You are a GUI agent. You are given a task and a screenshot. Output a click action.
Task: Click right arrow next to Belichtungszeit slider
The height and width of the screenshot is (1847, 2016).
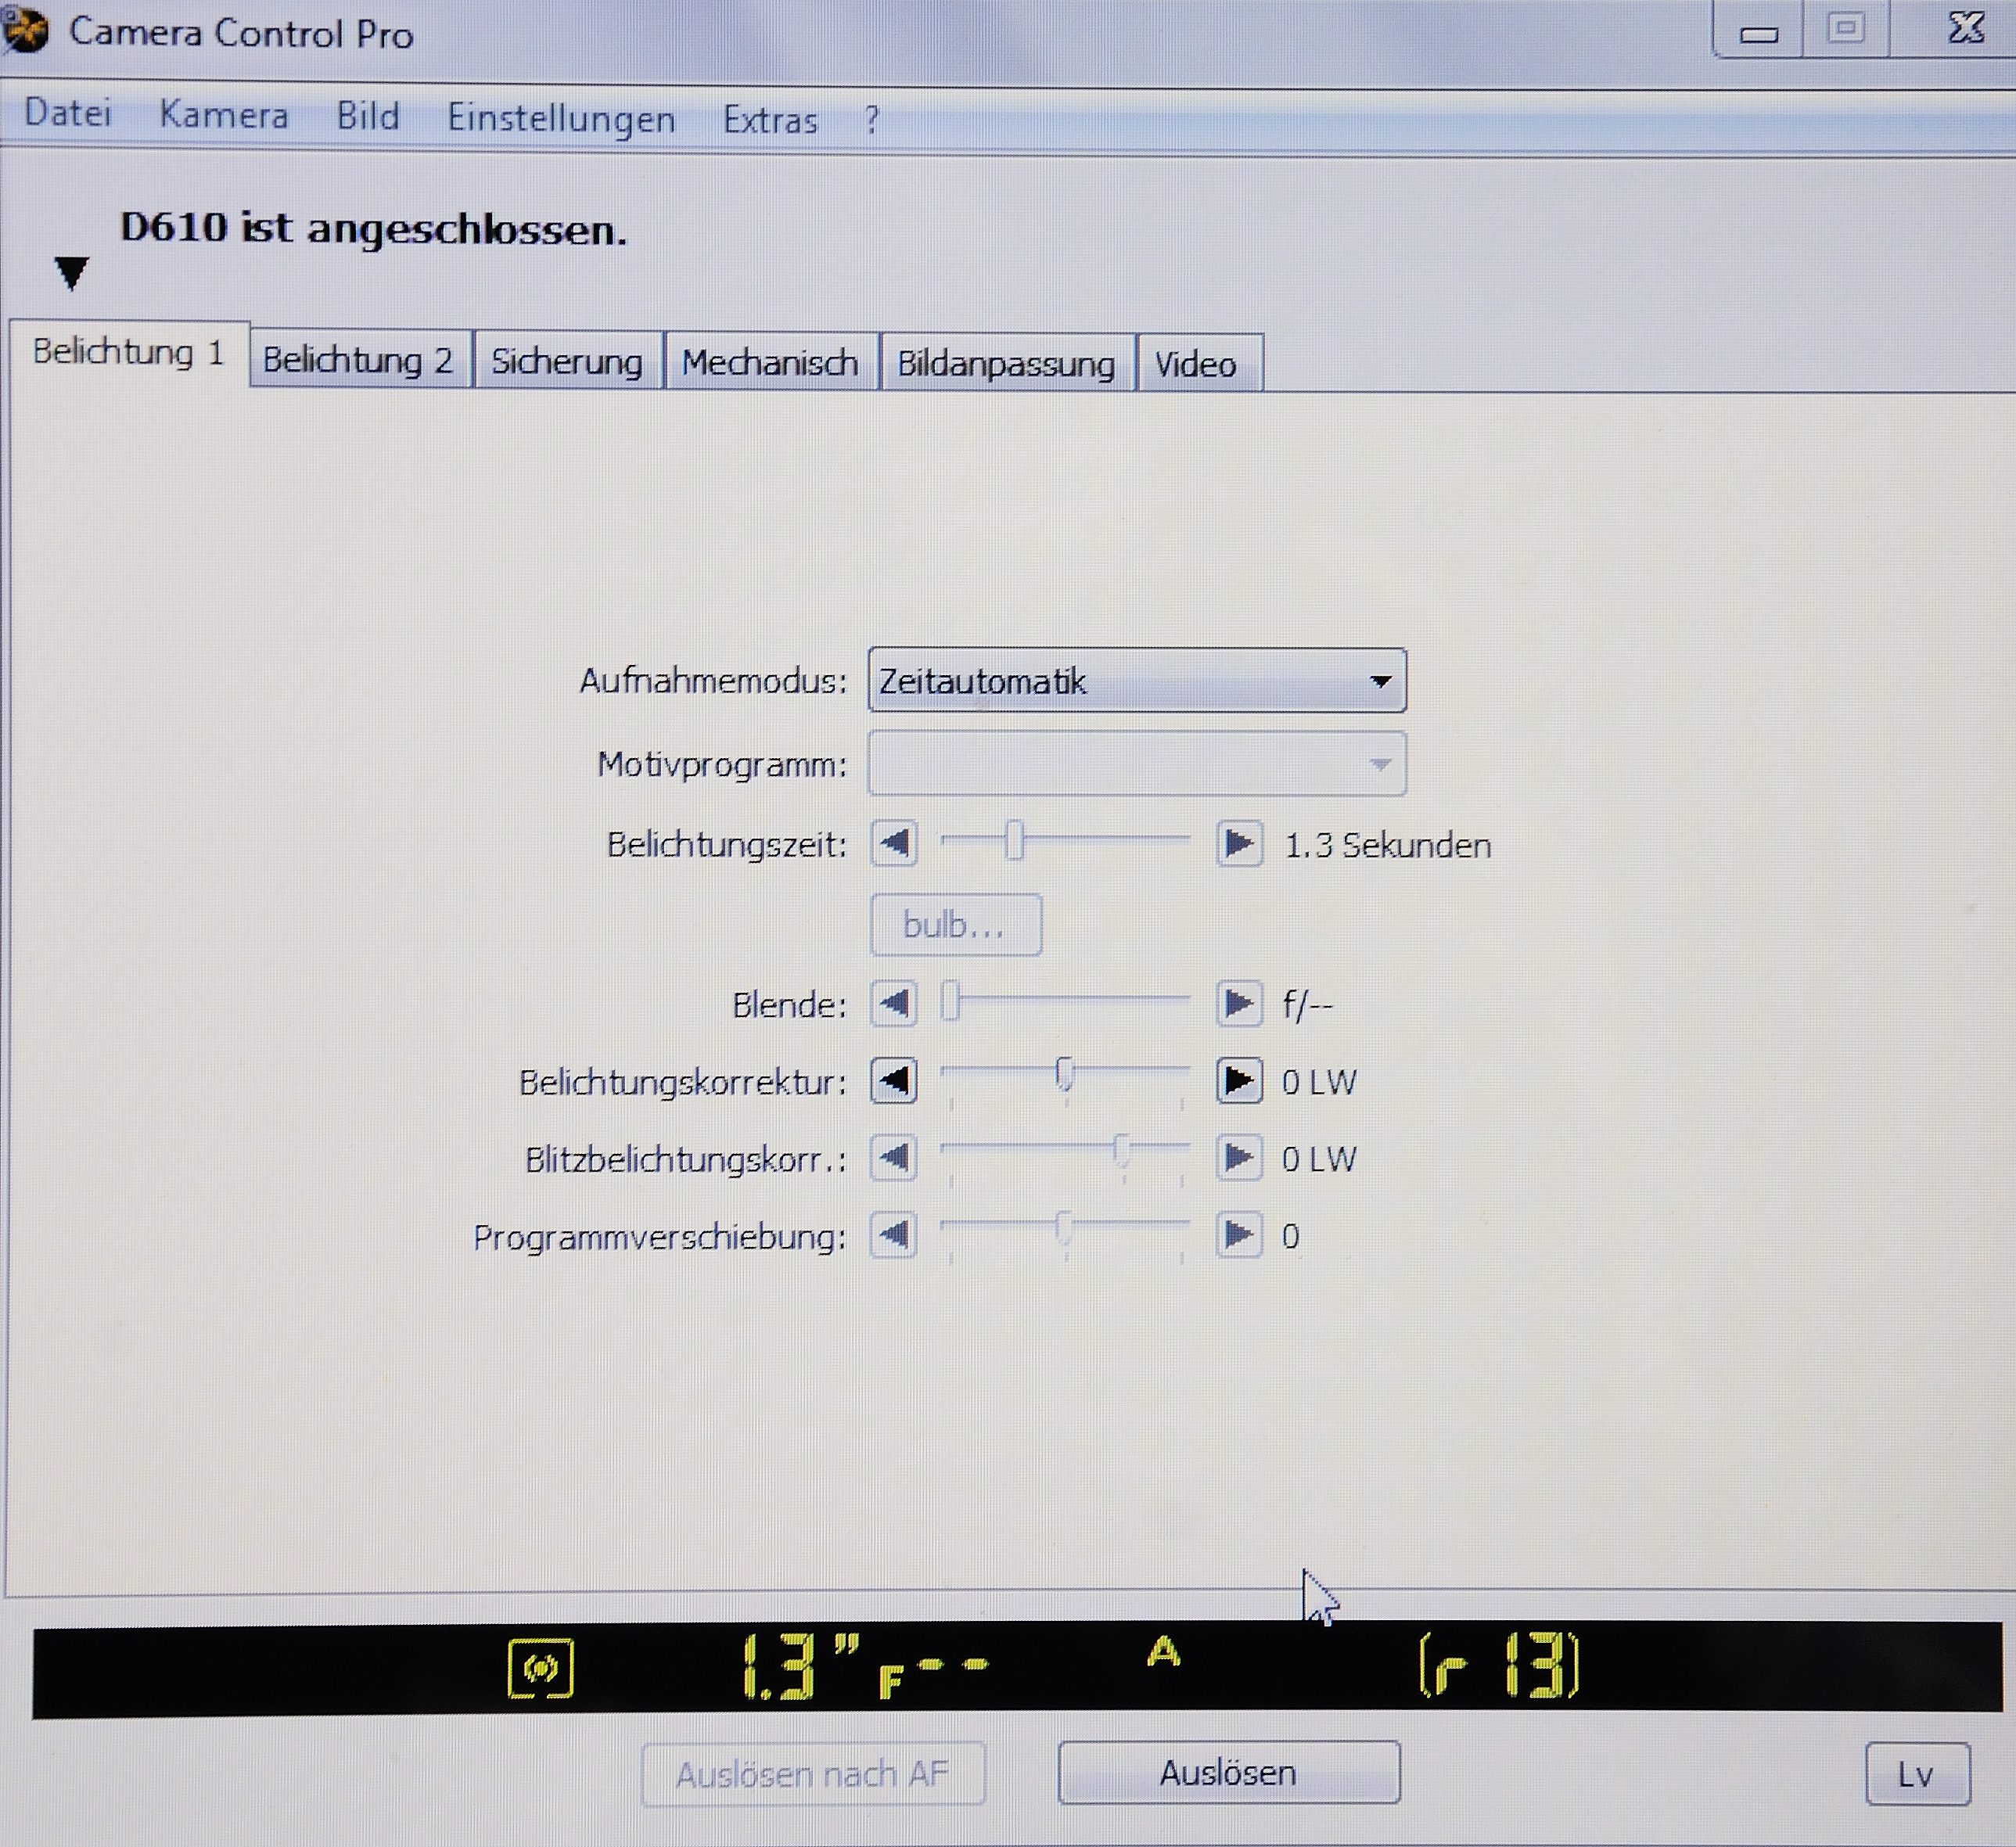[1239, 844]
